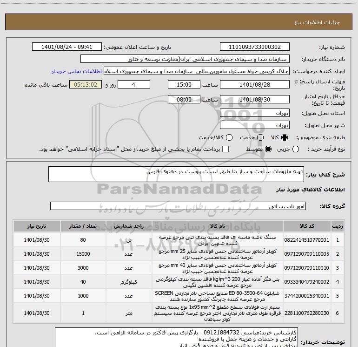Click the price validity time 08:00 field
Screen dimensions: 358x347
pos(184,99)
